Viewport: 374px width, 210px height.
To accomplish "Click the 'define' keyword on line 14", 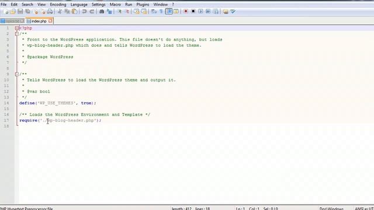I will (x=27, y=103).
